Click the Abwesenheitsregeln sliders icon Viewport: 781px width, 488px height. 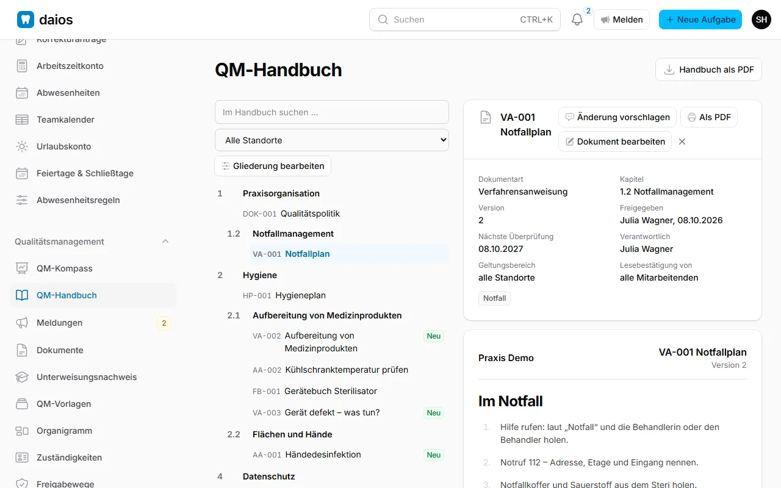(x=22, y=200)
